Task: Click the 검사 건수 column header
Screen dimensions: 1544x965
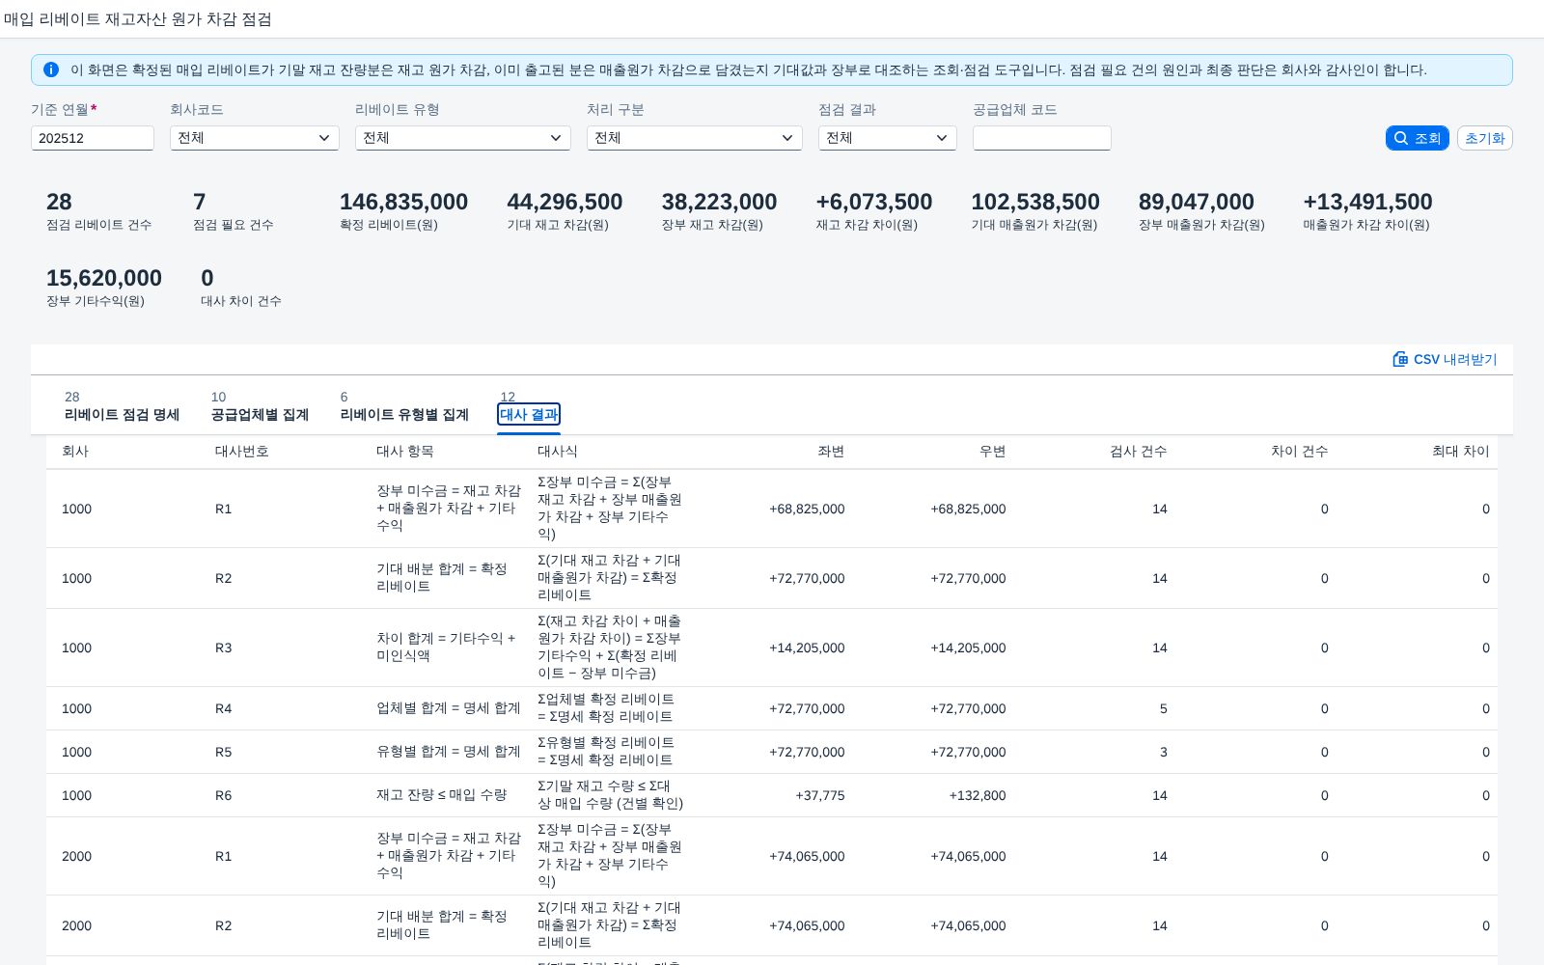Action: pos(1139,451)
